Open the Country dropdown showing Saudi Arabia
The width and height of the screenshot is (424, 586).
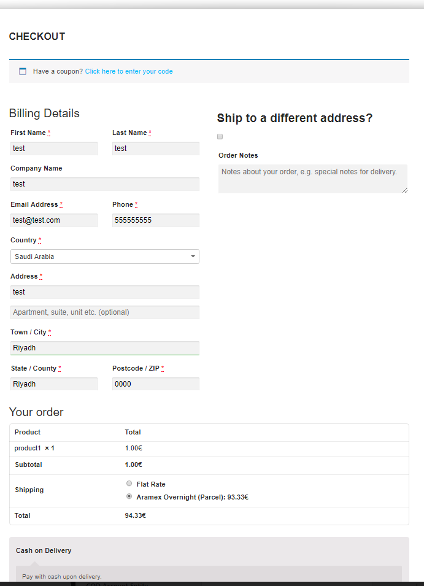(x=104, y=256)
